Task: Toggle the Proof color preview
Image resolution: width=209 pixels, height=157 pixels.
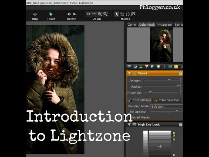Action: [x=51, y=16]
